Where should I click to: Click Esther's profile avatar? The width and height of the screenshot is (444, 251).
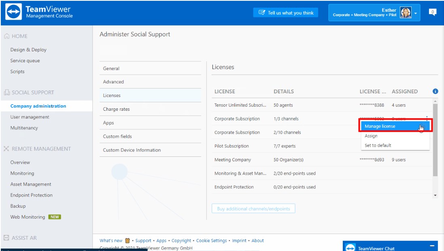(x=405, y=13)
